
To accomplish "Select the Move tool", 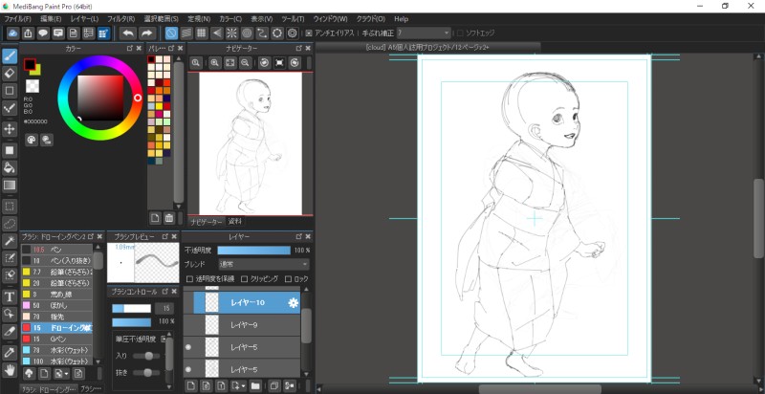I will click(x=10, y=129).
